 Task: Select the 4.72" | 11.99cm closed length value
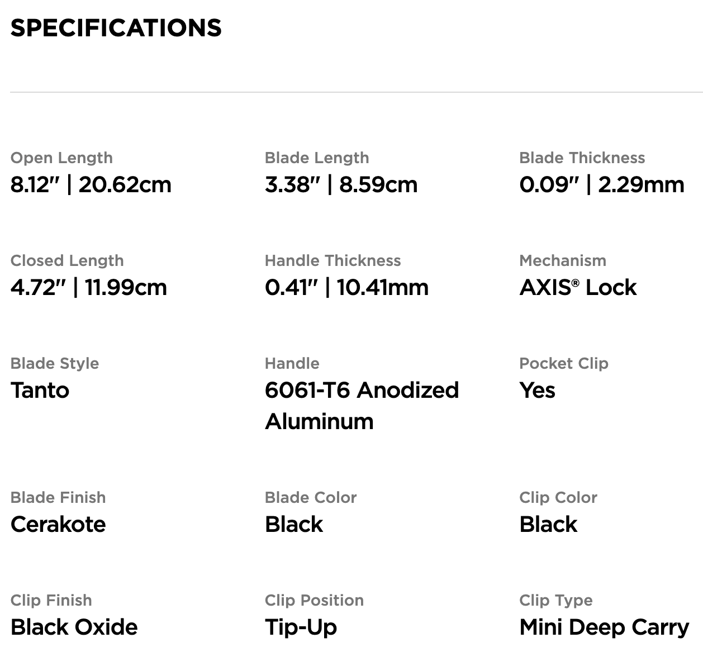[x=89, y=287]
